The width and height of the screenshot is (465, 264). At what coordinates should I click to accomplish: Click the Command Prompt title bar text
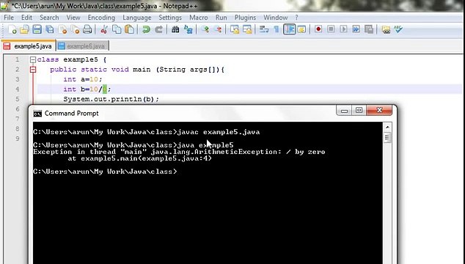[x=71, y=114]
